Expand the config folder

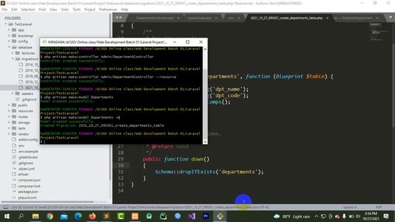click(9, 41)
